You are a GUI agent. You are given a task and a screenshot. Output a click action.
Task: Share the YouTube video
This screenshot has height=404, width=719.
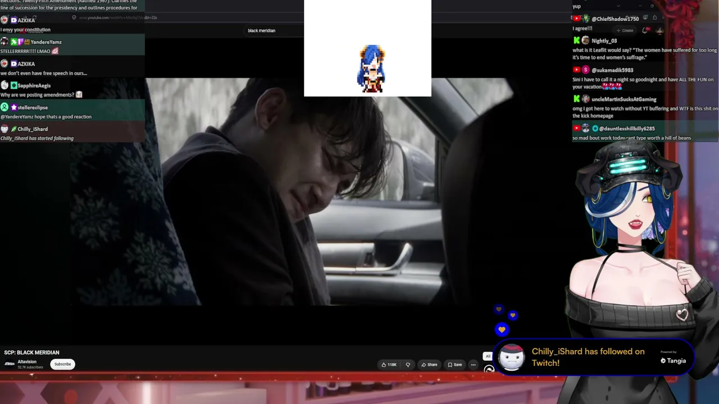pos(429,365)
